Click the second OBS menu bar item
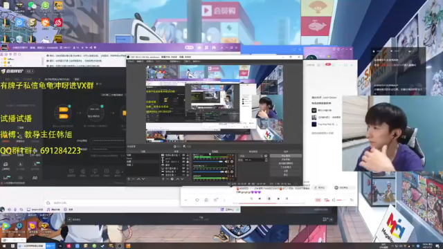 pos(140,62)
